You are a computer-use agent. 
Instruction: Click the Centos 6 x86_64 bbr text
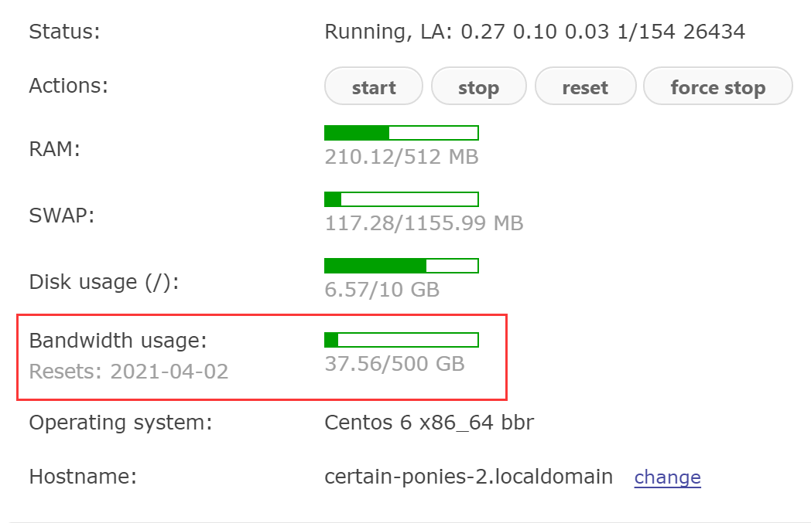[429, 423]
